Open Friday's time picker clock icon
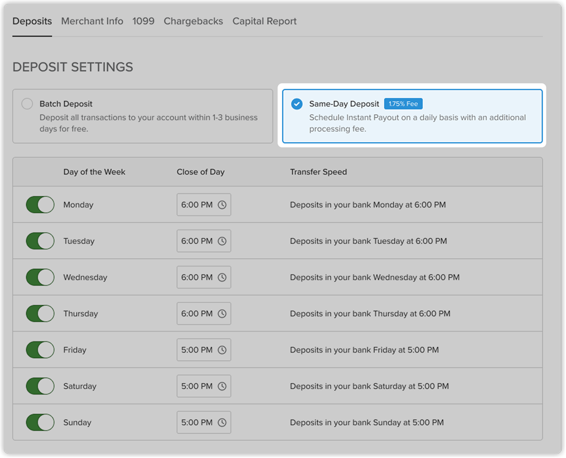This screenshot has width=566, height=458. [x=222, y=350]
